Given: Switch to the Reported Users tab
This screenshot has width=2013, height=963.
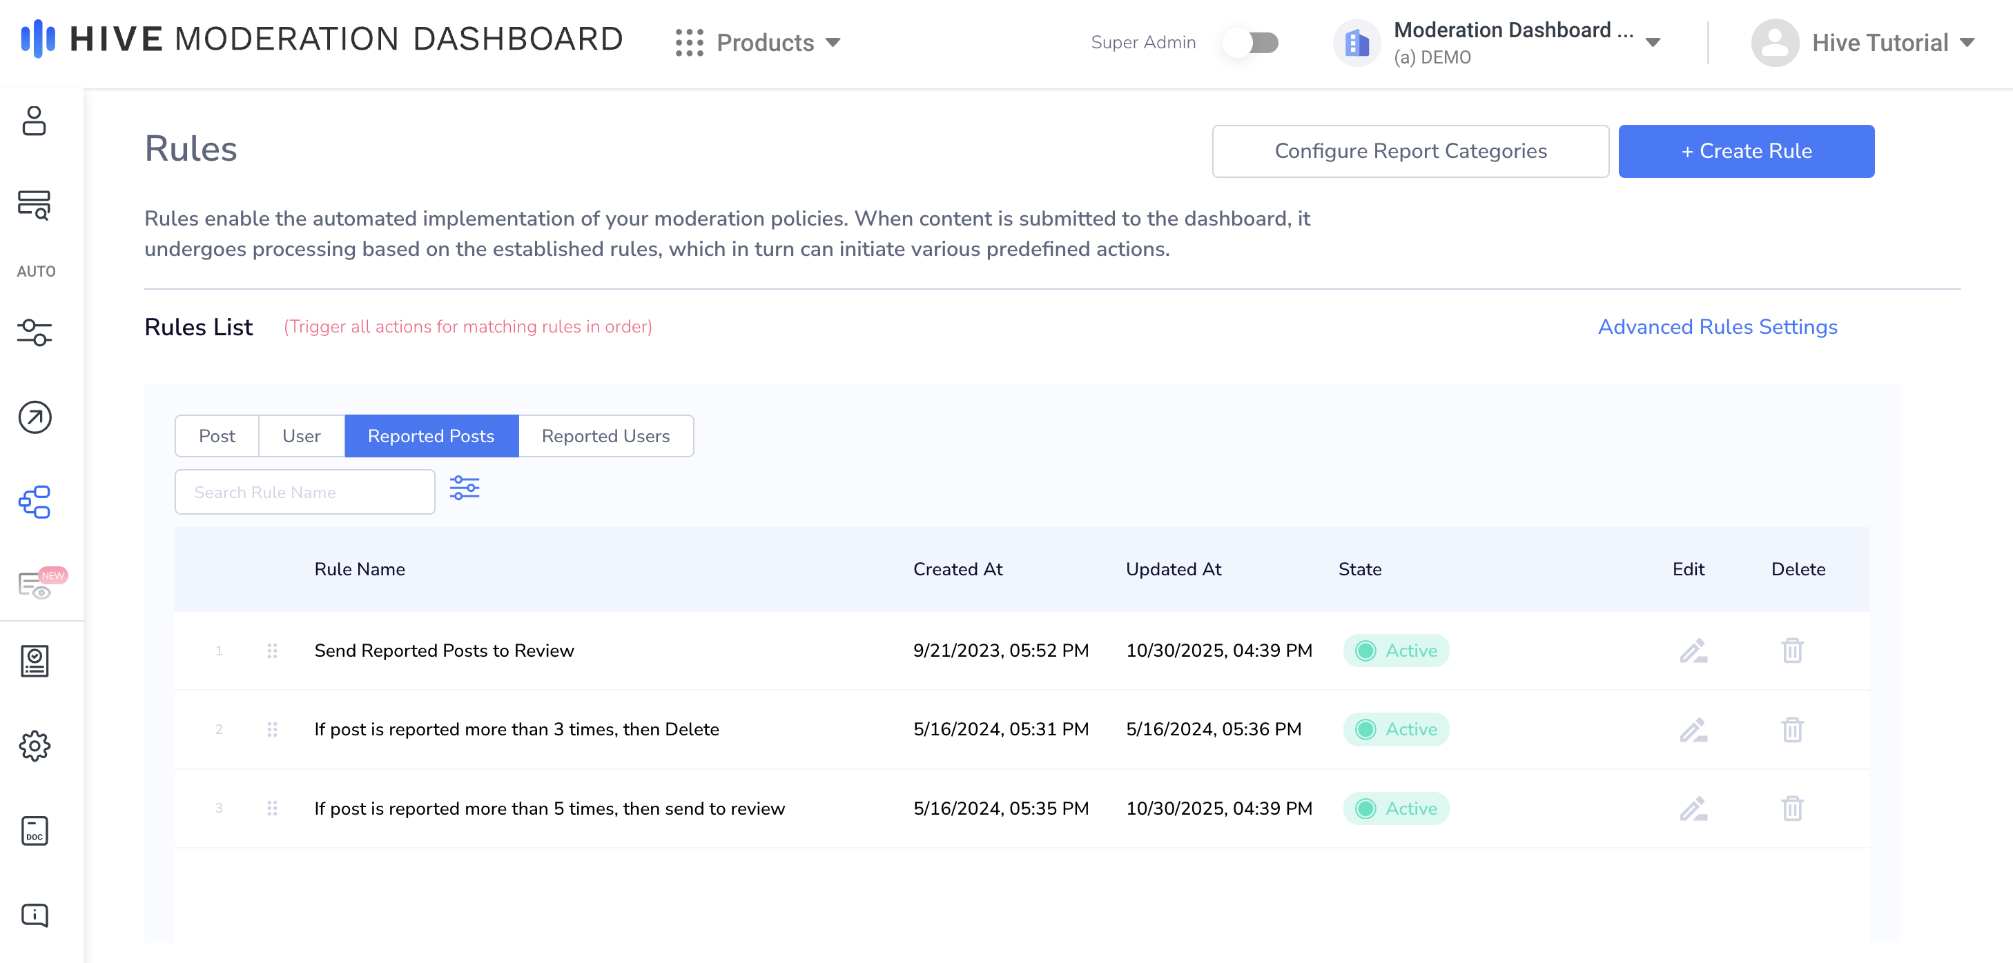Looking at the screenshot, I should (605, 436).
